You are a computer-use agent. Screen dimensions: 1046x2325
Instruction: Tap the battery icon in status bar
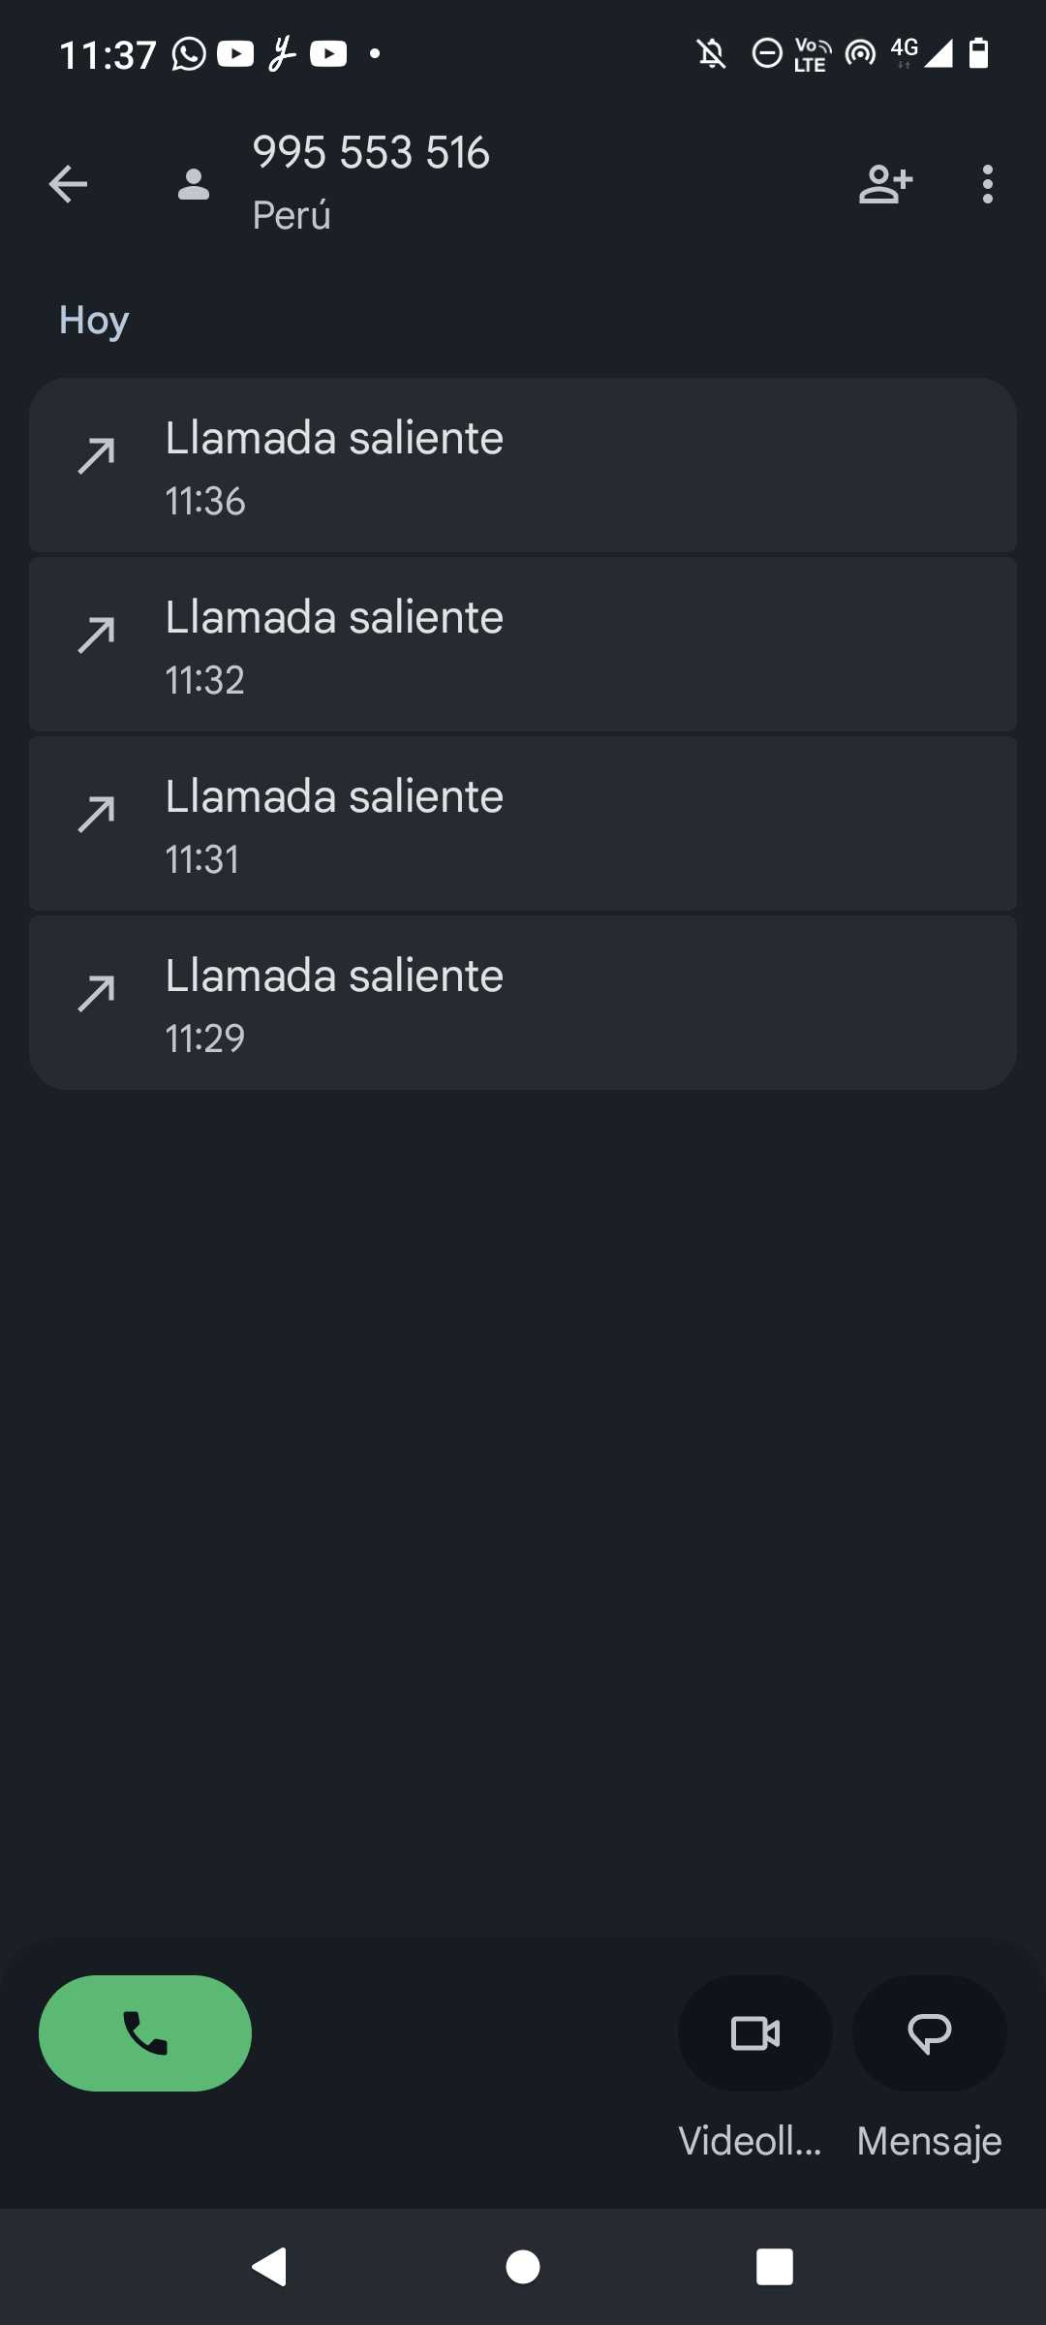[x=979, y=53]
